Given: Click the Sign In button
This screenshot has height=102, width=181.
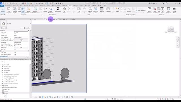Looking at the screenshot, I should (x=154, y=3).
